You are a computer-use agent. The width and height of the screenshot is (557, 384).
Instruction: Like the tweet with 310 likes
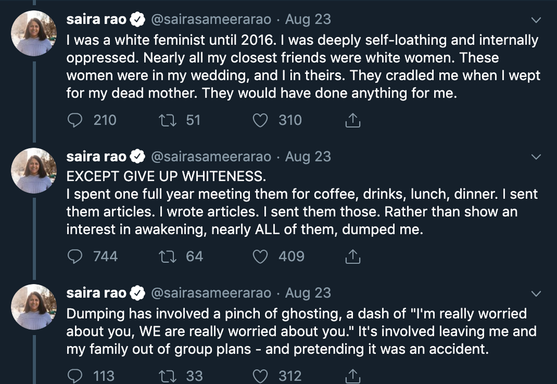pyautogui.click(x=260, y=120)
